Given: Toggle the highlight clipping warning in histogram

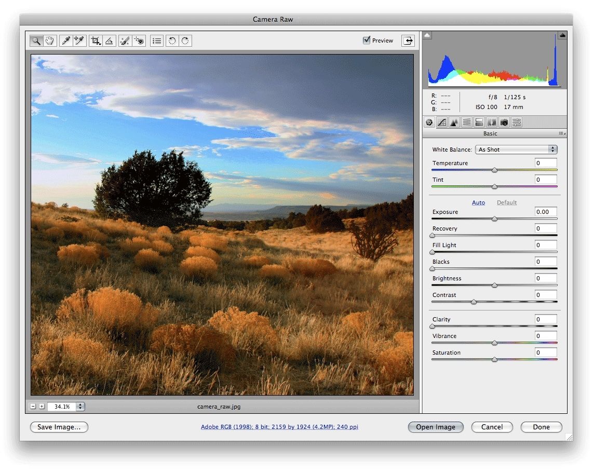Looking at the screenshot, I should coord(562,35).
